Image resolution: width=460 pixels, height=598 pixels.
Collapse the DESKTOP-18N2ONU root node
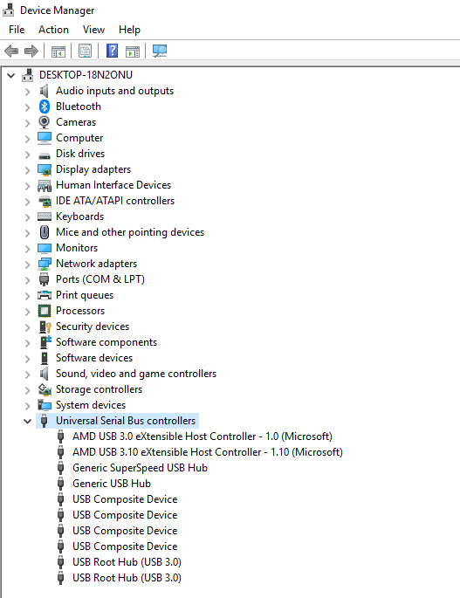click(11, 75)
